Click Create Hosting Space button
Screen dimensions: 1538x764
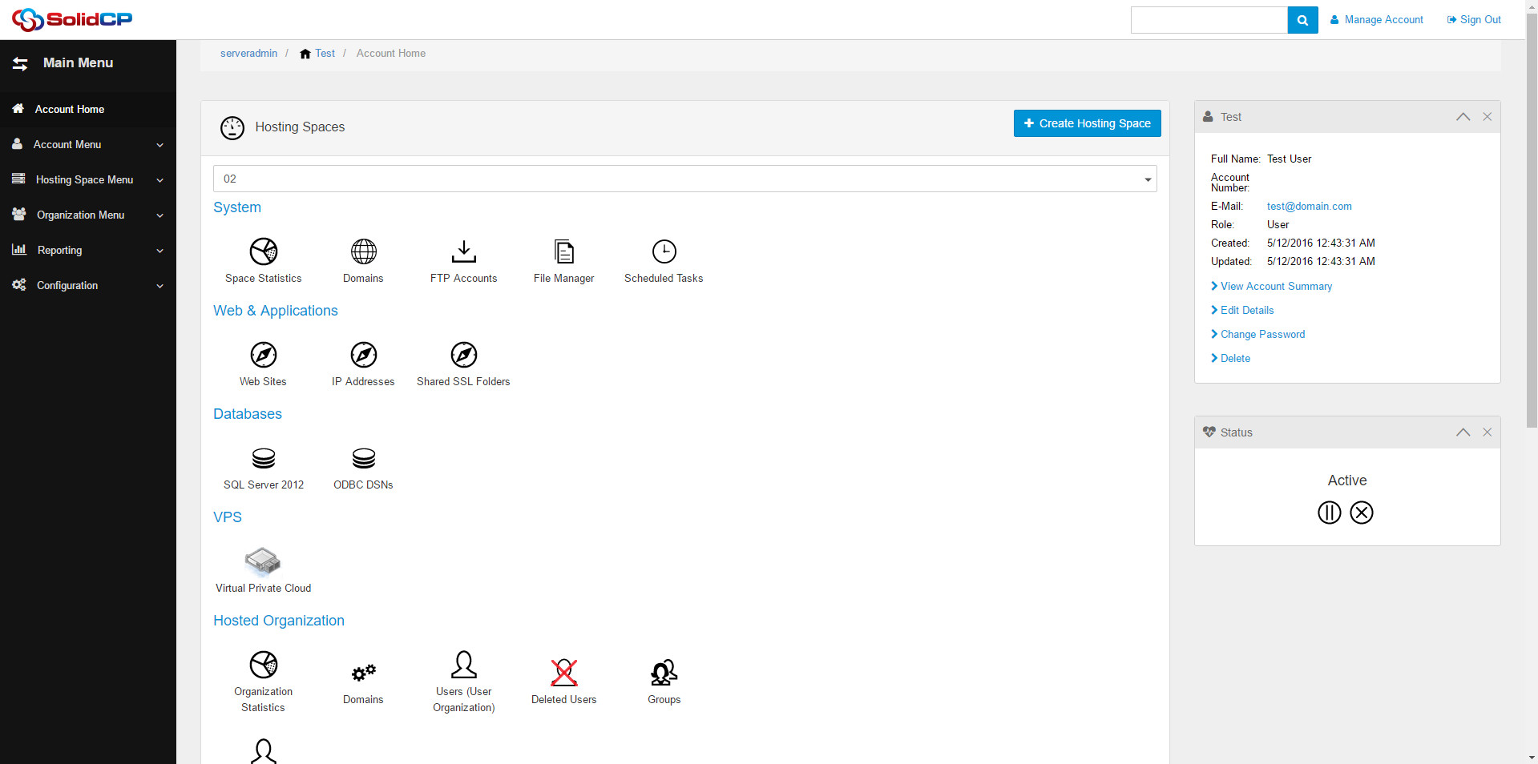pyautogui.click(x=1087, y=123)
